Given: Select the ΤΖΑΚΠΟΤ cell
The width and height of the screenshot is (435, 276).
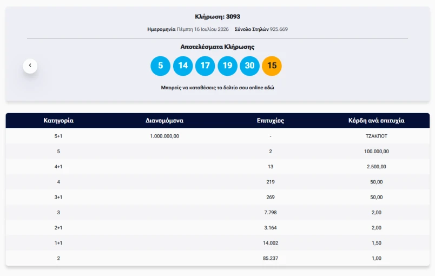Looking at the screenshot, I should point(377,136).
